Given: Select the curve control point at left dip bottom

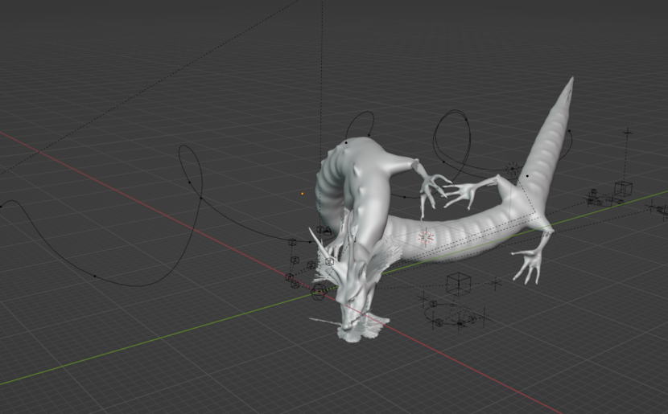Looking at the screenshot, I should tap(95, 276).
